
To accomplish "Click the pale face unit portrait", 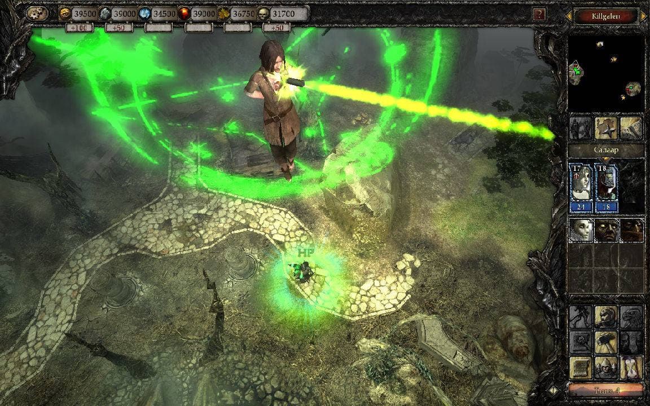I will [x=581, y=231].
